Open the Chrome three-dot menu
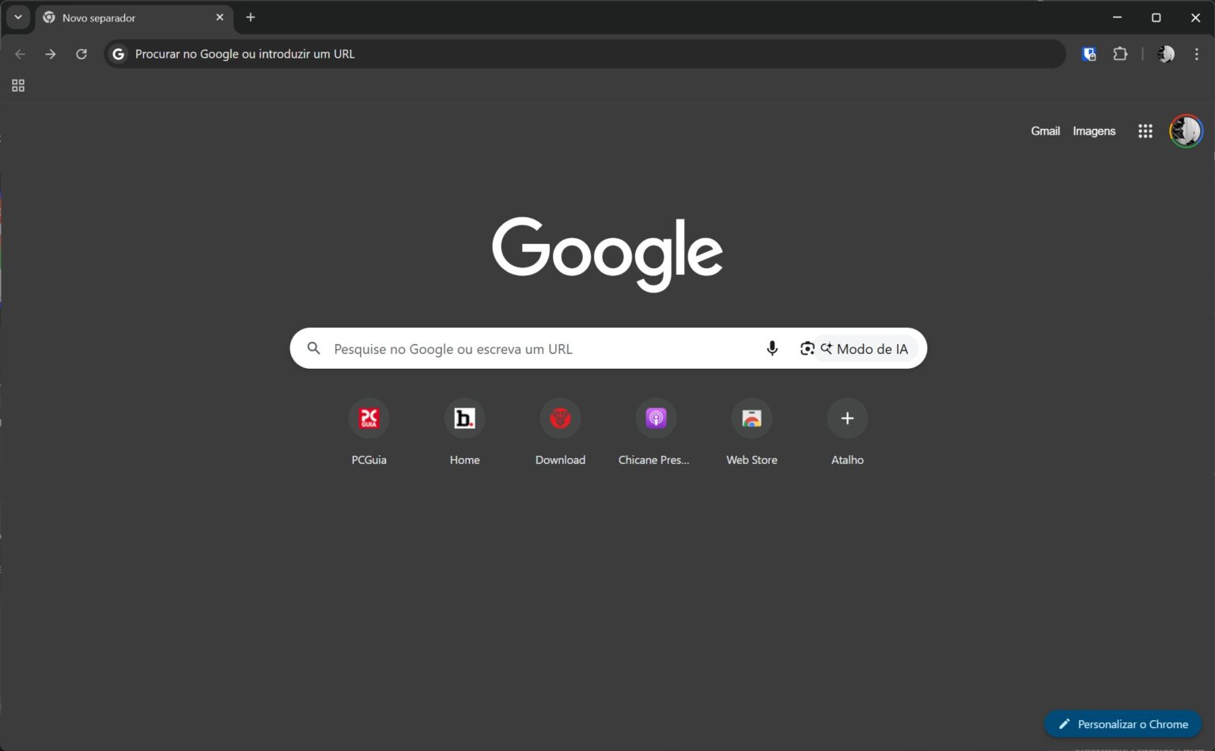This screenshot has width=1215, height=751. pyautogui.click(x=1196, y=54)
